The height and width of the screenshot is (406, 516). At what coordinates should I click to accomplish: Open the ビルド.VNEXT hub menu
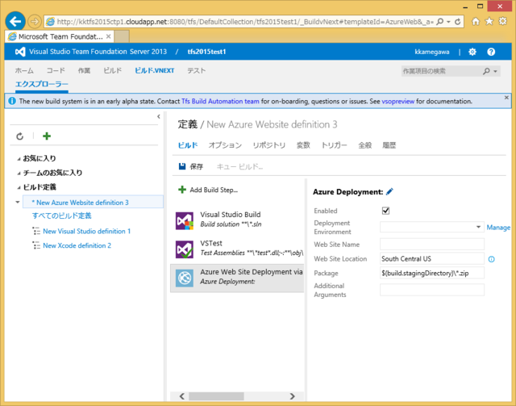[154, 70]
